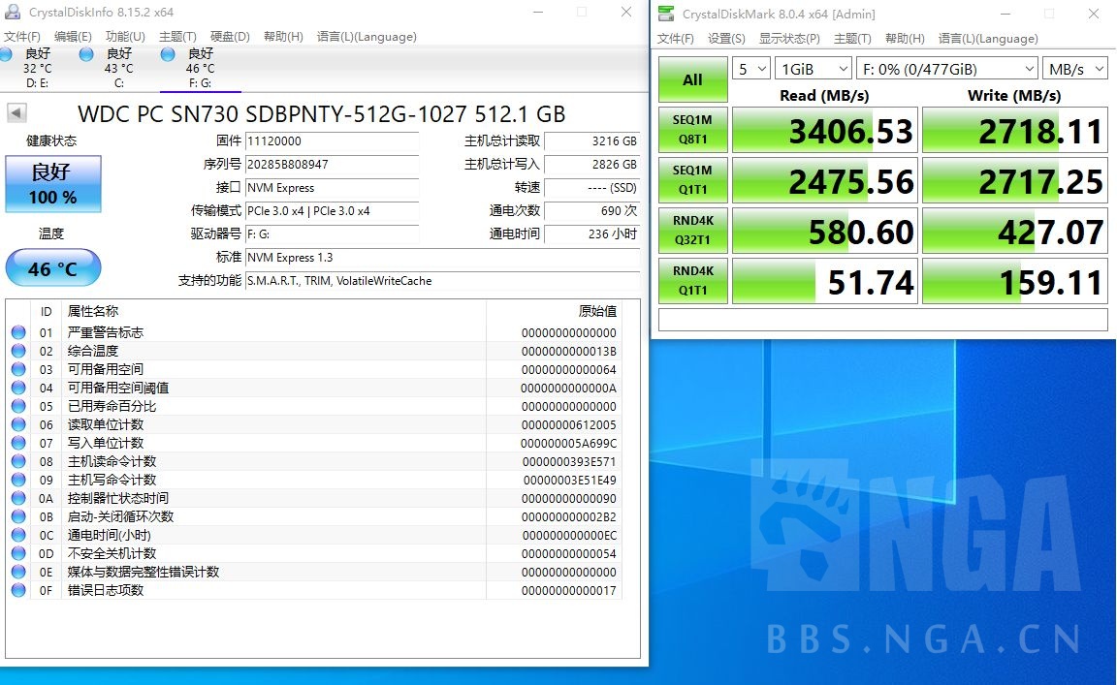Click the back arrow in CrystalDiskInfo
This screenshot has height=685, width=1117.
coord(15,111)
